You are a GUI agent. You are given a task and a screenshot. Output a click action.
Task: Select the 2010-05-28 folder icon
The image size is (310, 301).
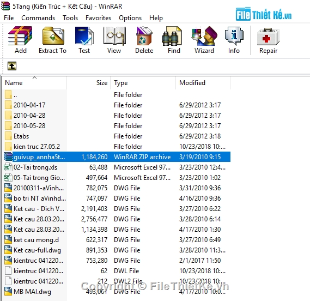tap(8, 125)
